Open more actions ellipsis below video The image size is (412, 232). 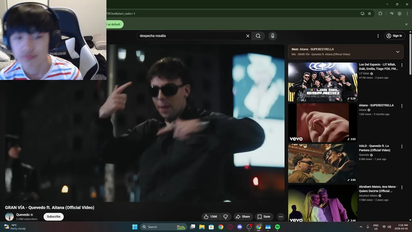(x=281, y=217)
